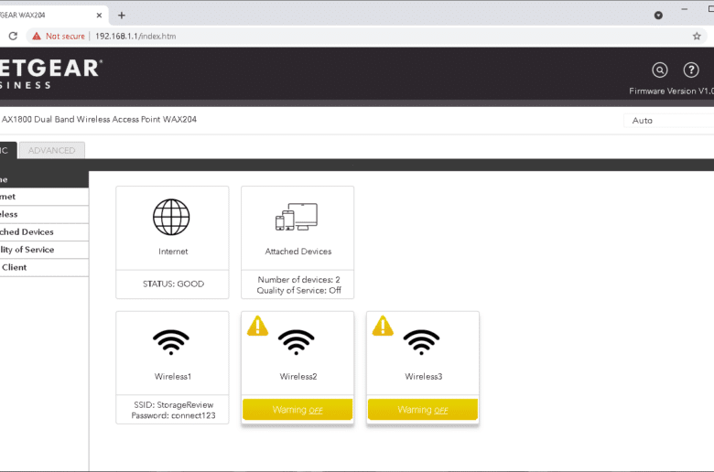
Task: Open the Attached Devices tile icon
Action: [297, 217]
